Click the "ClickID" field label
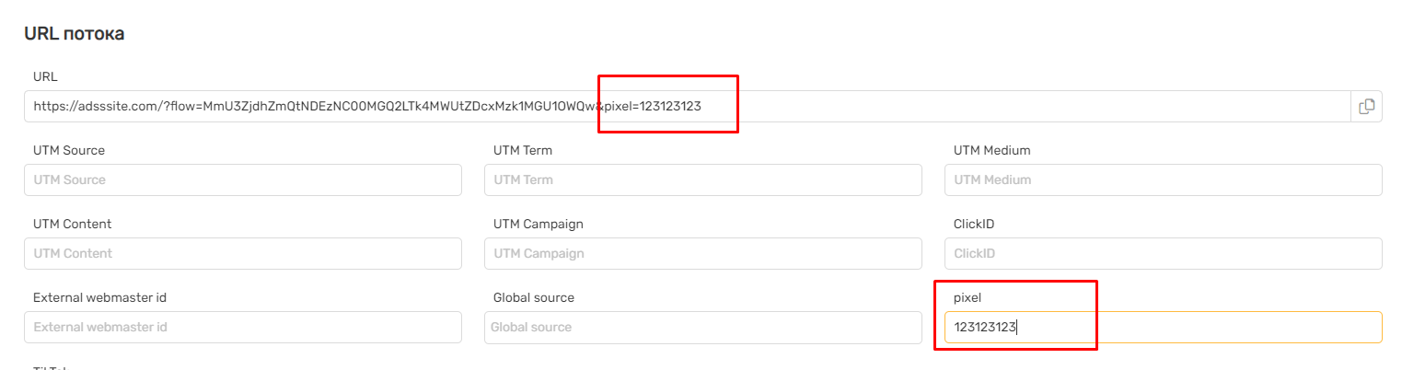 pos(974,224)
